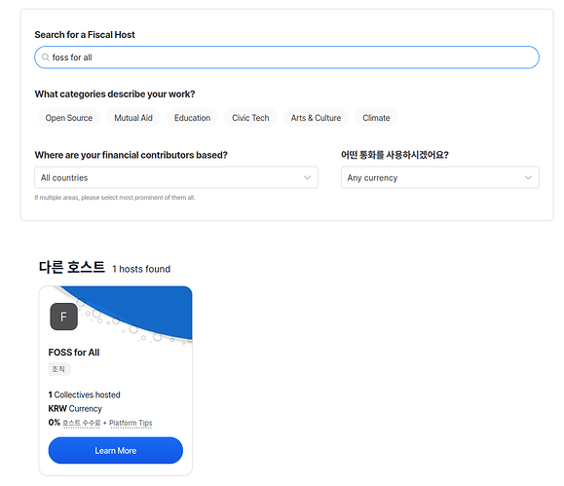This screenshot has width=564, height=486.
Task: Click the 조직 tag on the card
Action: (59, 369)
